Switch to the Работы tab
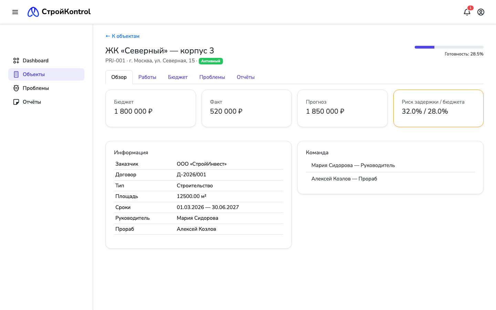 click(x=147, y=77)
